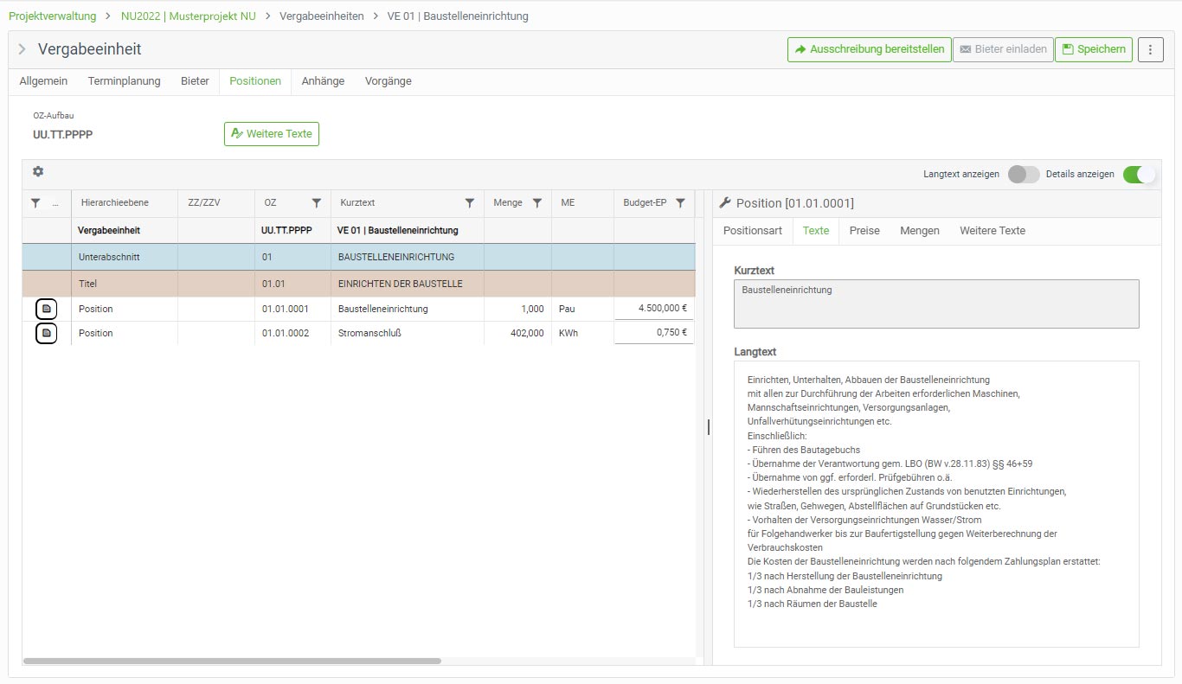Open Vergabeeinheiten breadcrumb
The image size is (1182, 684).
coord(322,16)
